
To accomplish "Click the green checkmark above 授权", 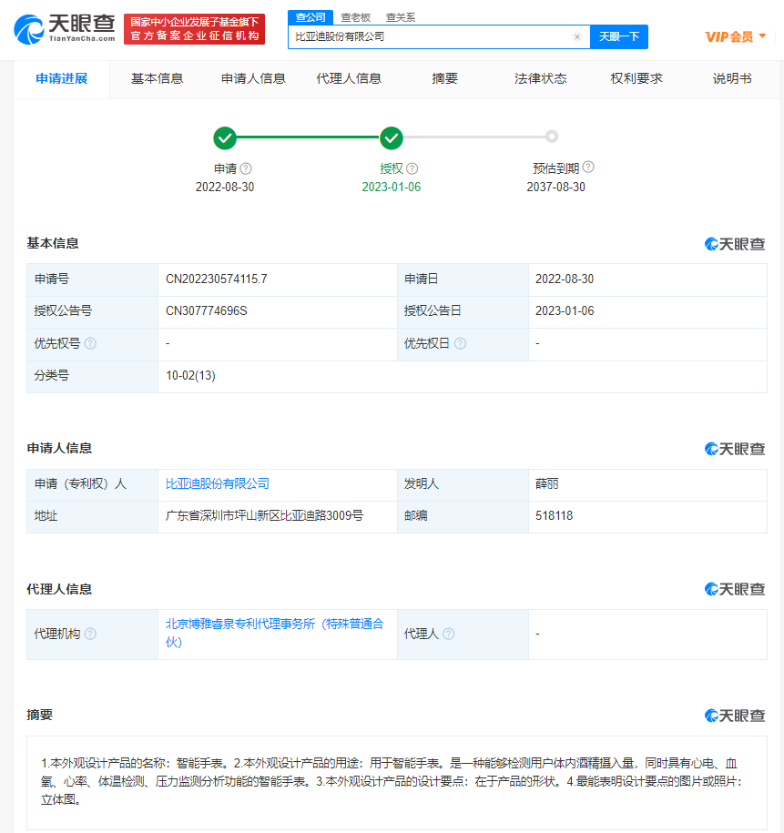I will (x=392, y=138).
